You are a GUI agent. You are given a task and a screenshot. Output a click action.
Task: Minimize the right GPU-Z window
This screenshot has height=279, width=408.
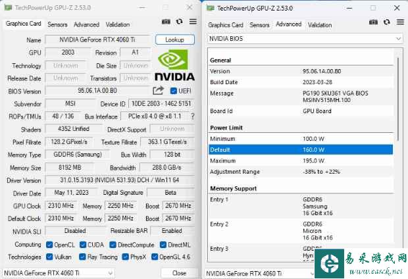click(349, 8)
